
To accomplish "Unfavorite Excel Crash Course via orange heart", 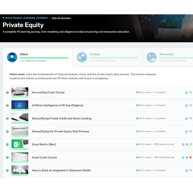I will coord(191,157).
